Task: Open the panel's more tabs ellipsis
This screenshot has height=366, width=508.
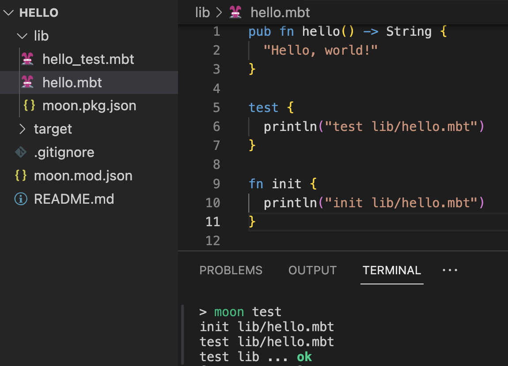Action: [450, 270]
